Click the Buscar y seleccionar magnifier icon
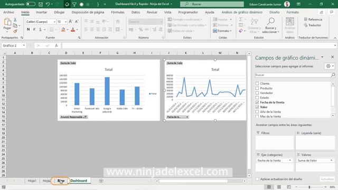The image size is (338, 190). coord(270,22)
